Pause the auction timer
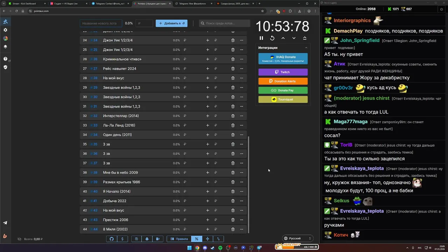 click(x=261, y=38)
